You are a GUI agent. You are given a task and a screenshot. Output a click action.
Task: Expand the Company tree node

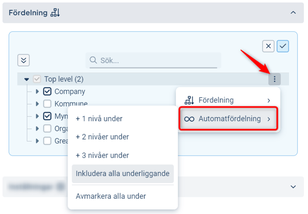[x=37, y=92]
